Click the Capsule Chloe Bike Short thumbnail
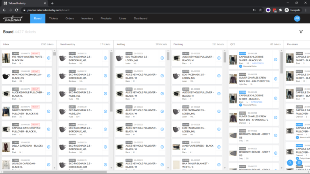Image resolution: width=310 pixels, height=174 pixels. [x=233, y=60]
